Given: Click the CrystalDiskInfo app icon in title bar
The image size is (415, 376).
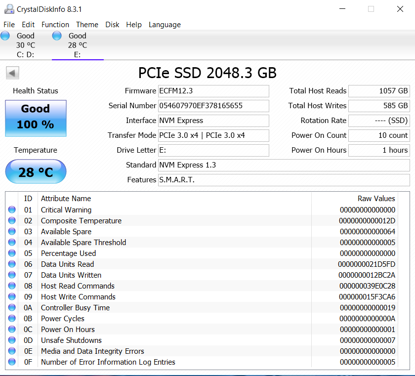Looking at the screenshot, I should click(x=8, y=9).
